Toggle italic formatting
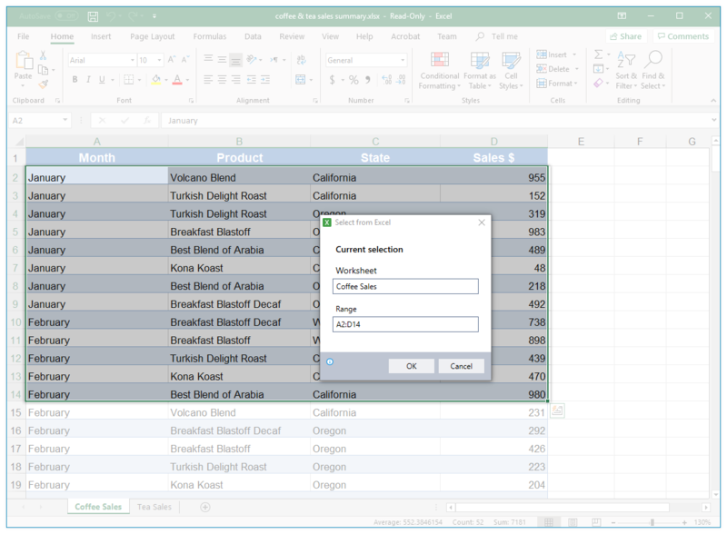Viewport: 727px width, 534px height. (87, 80)
